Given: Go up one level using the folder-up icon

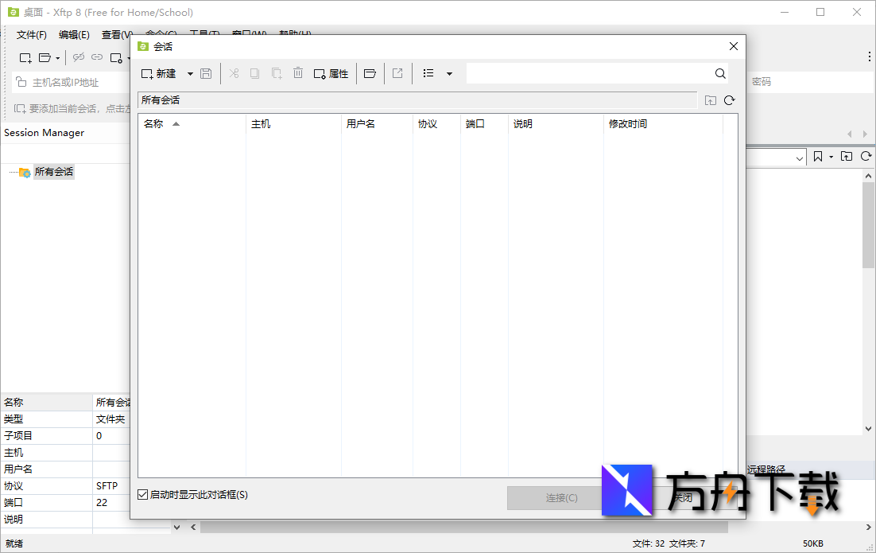Looking at the screenshot, I should click(710, 100).
